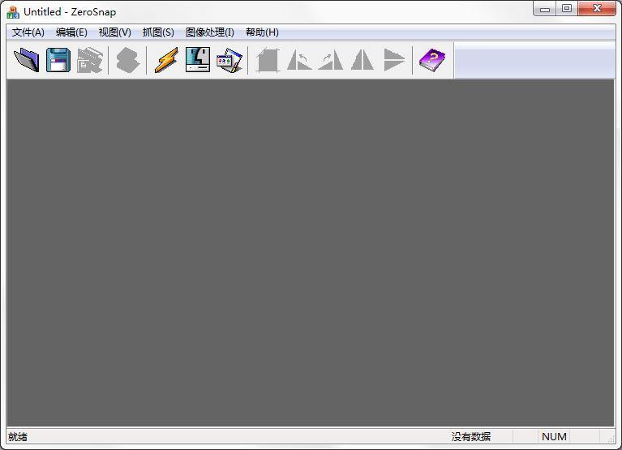Click the rotate right toolbar icon
The image size is (622, 450).
330,60
